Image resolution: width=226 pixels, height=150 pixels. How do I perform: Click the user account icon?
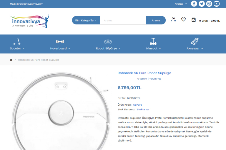tap(173, 20)
